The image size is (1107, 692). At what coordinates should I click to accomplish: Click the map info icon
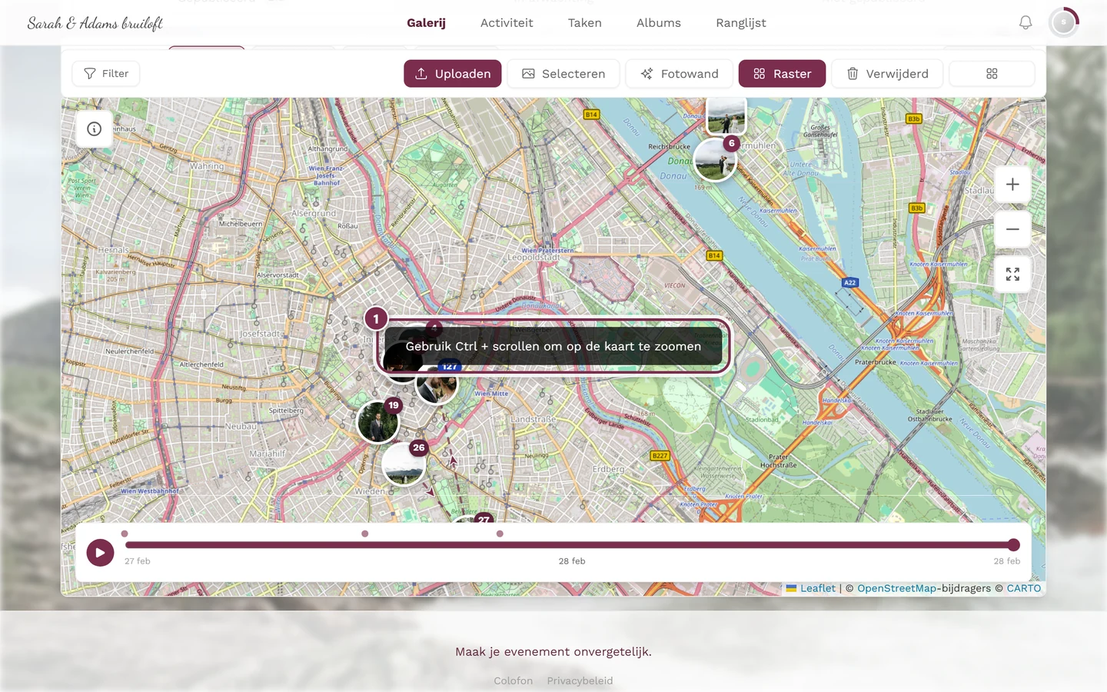95,129
